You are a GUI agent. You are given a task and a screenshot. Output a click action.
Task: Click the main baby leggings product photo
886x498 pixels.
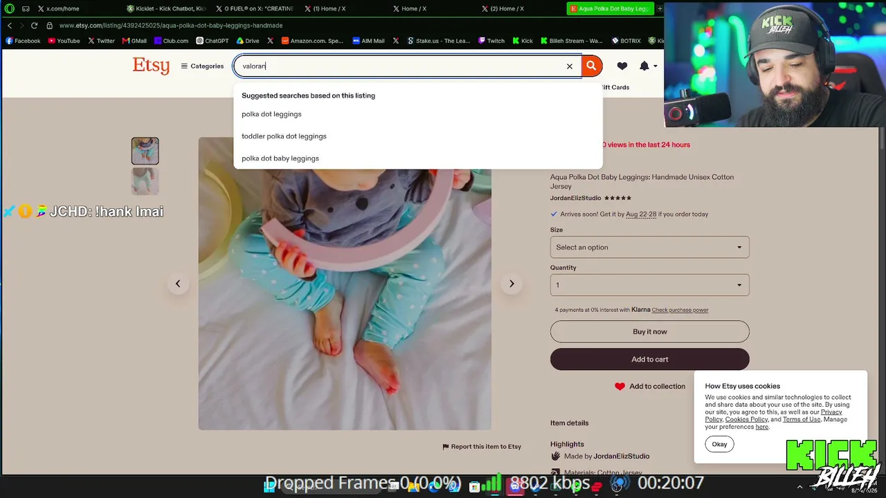pos(345,284)
